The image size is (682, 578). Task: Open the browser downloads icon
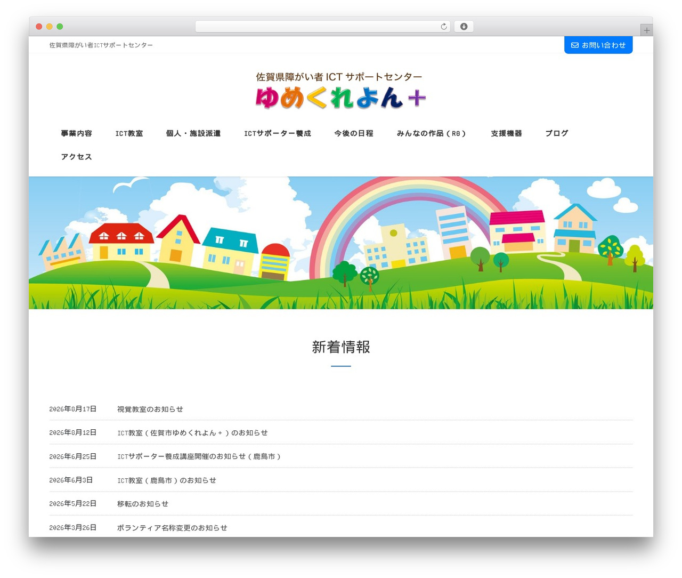click(x=464, y=27)
